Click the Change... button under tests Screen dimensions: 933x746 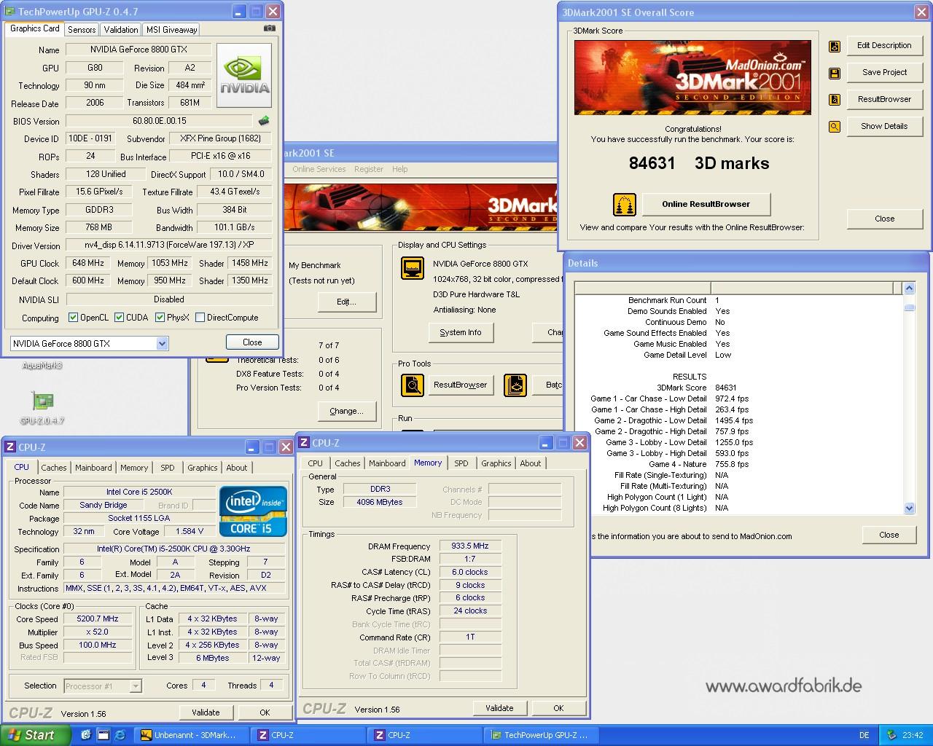coord(346,411)
